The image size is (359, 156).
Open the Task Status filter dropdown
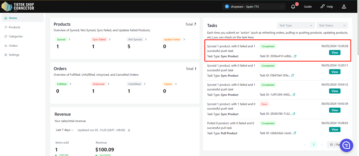point(332,25)
